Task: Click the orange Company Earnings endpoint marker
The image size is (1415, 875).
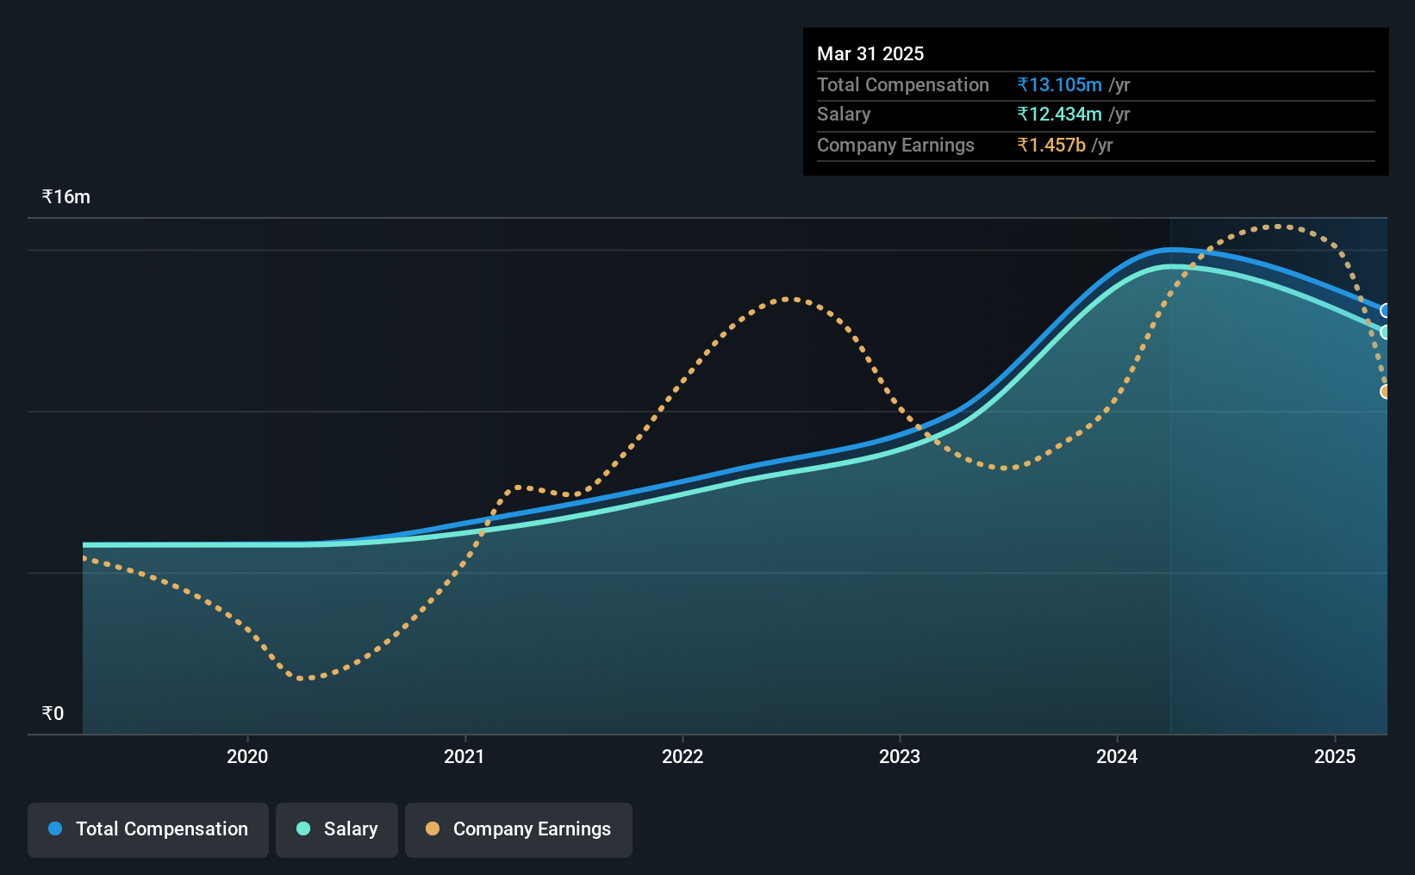Action: click(x=1386, y=392)
